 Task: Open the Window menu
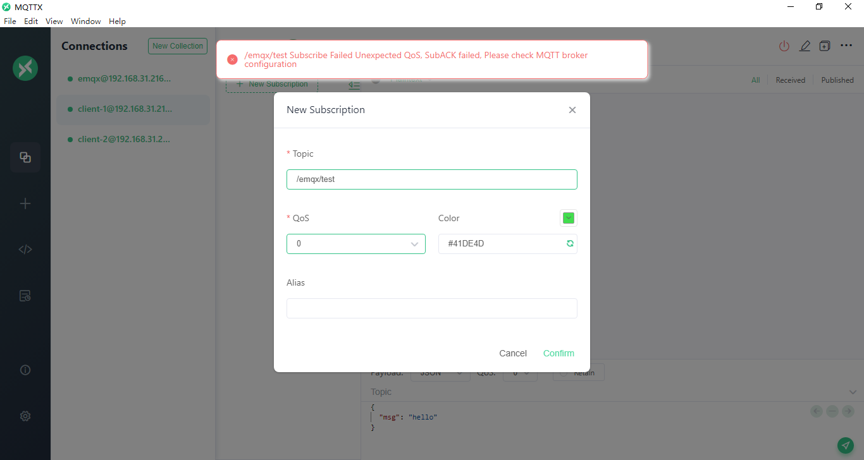pos(86,21)
